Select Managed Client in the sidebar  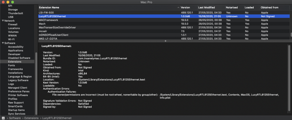tap(18, 88)
